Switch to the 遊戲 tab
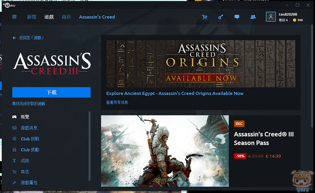Screen dimensions: 315x193 (x=49, y=17)
